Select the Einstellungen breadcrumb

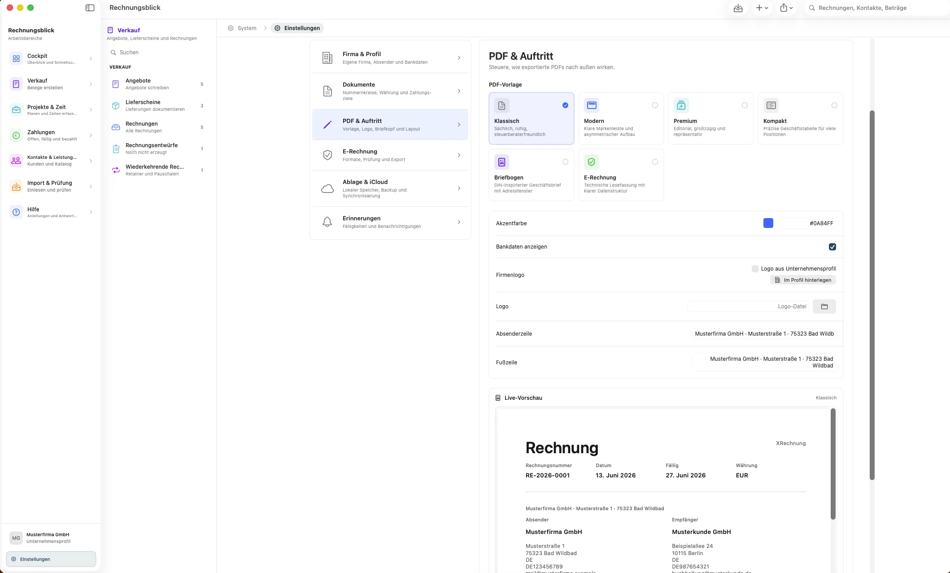pyautogui.click(x=297, y=28)
